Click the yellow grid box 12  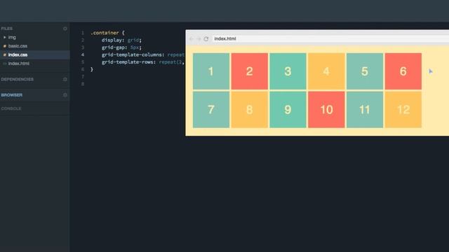pyautogui.click(x=403, y=109)
